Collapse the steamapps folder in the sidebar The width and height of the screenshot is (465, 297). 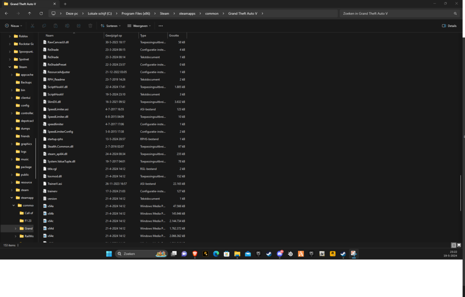11,197
